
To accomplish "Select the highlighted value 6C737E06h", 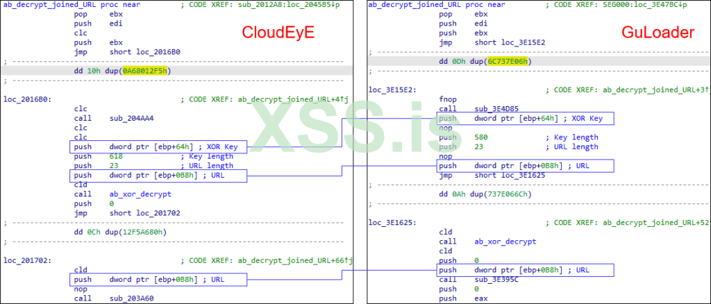I will click(507, 62).
